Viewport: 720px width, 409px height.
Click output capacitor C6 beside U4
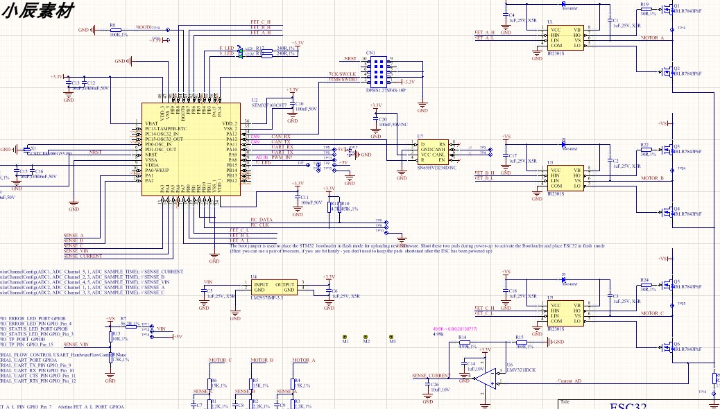[x=329, y=292]
